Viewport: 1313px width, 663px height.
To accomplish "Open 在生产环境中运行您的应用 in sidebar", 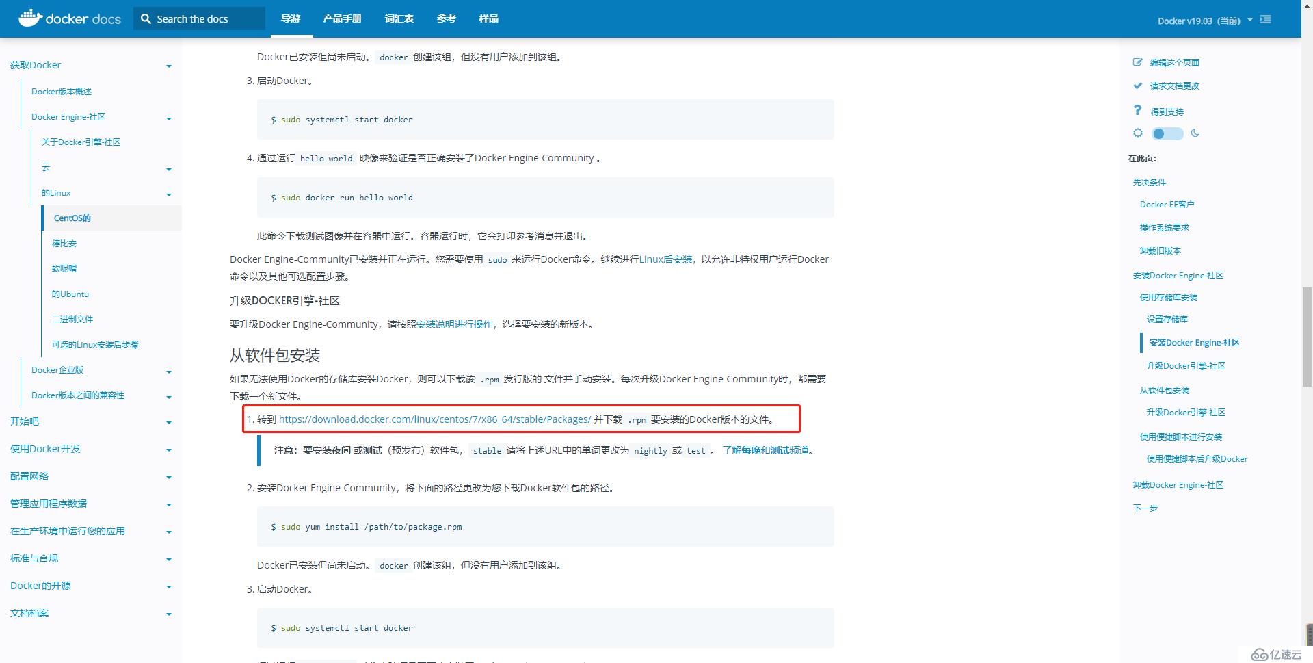I will tap(68, 531).
